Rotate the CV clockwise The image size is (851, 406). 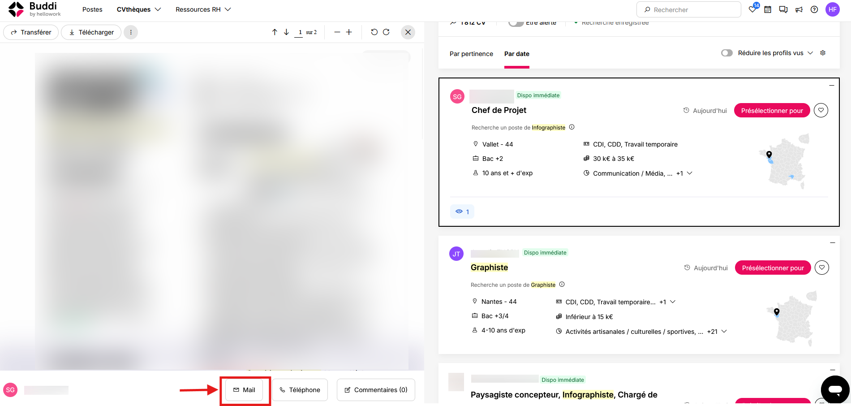coord(386,32)
